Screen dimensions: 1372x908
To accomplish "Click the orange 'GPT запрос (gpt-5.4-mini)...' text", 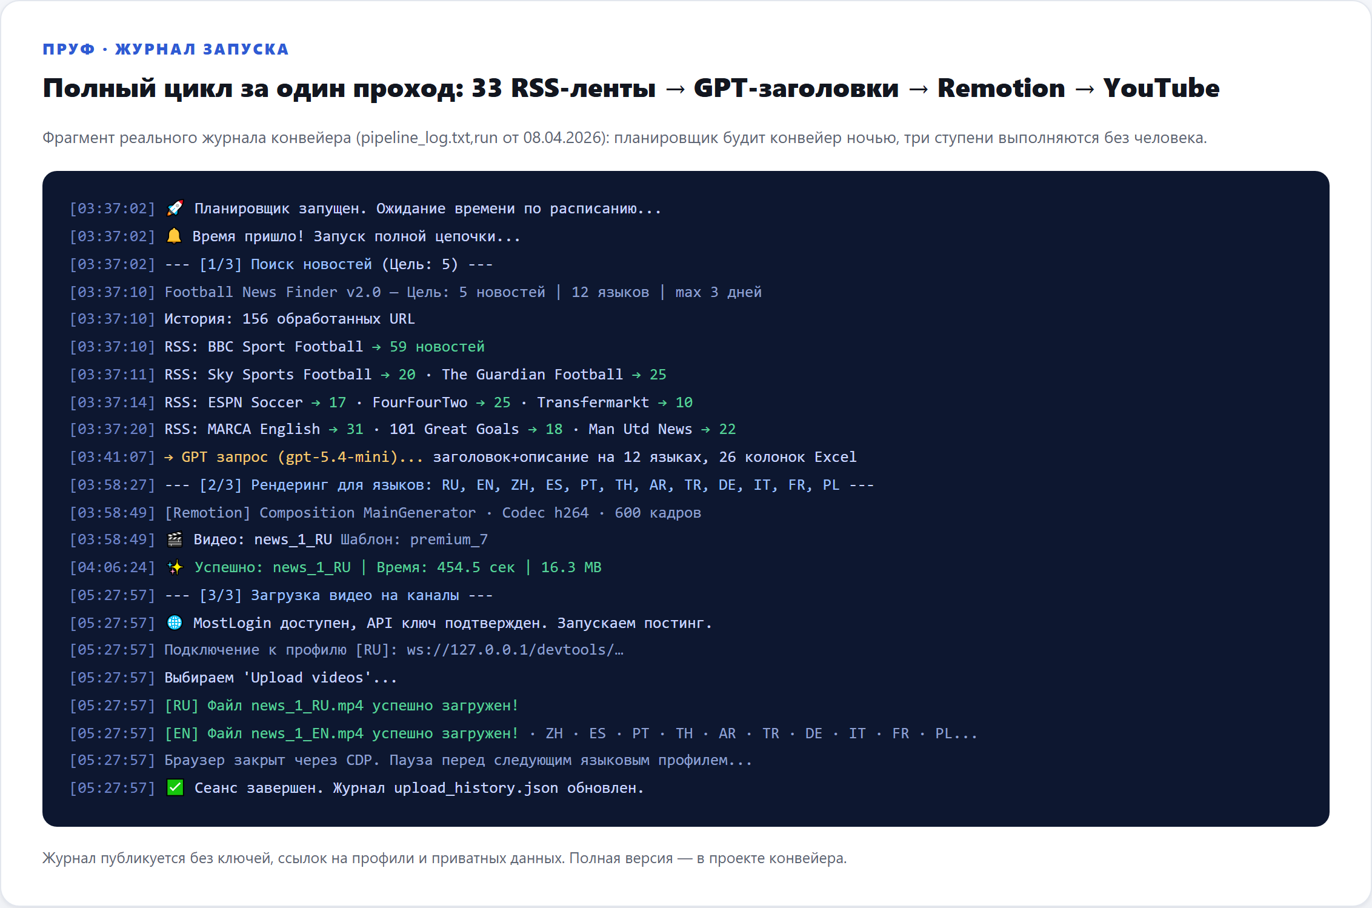I will coord(302,457).
